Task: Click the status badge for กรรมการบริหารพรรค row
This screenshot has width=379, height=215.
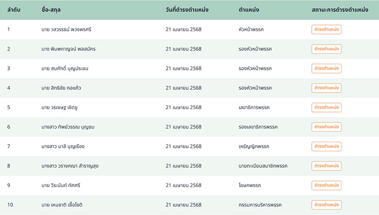Action: 326,205
